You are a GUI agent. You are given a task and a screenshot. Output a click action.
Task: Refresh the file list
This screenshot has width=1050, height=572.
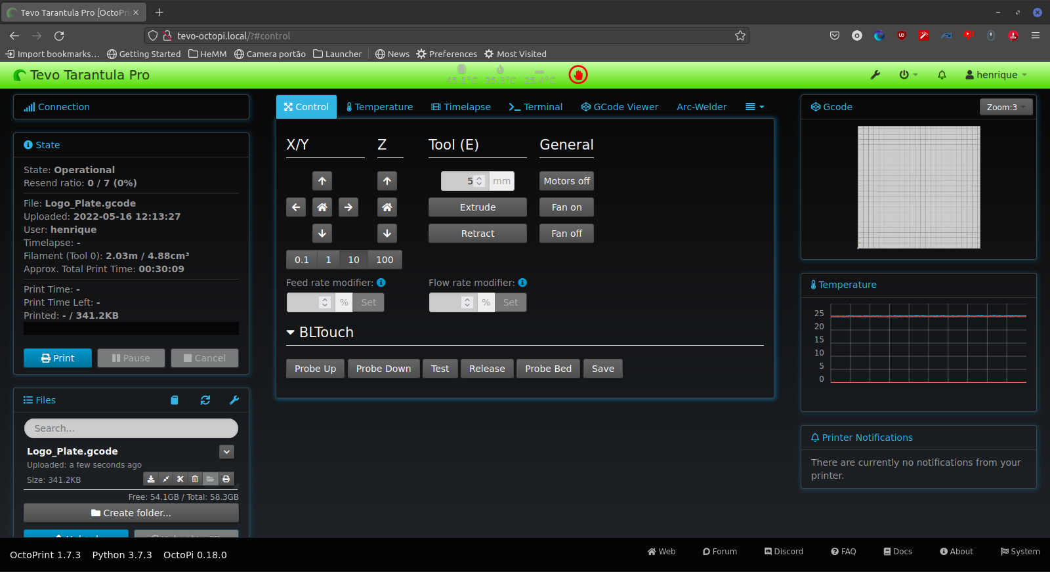205,400
